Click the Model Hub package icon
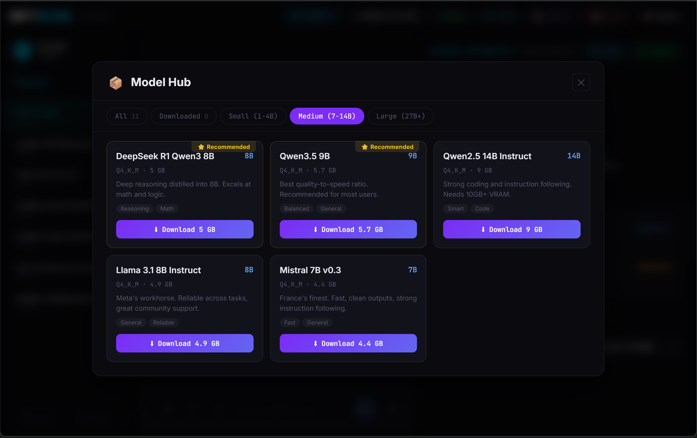Image resolution: width=697 pixels, height=438 pixels. (116, 83)
